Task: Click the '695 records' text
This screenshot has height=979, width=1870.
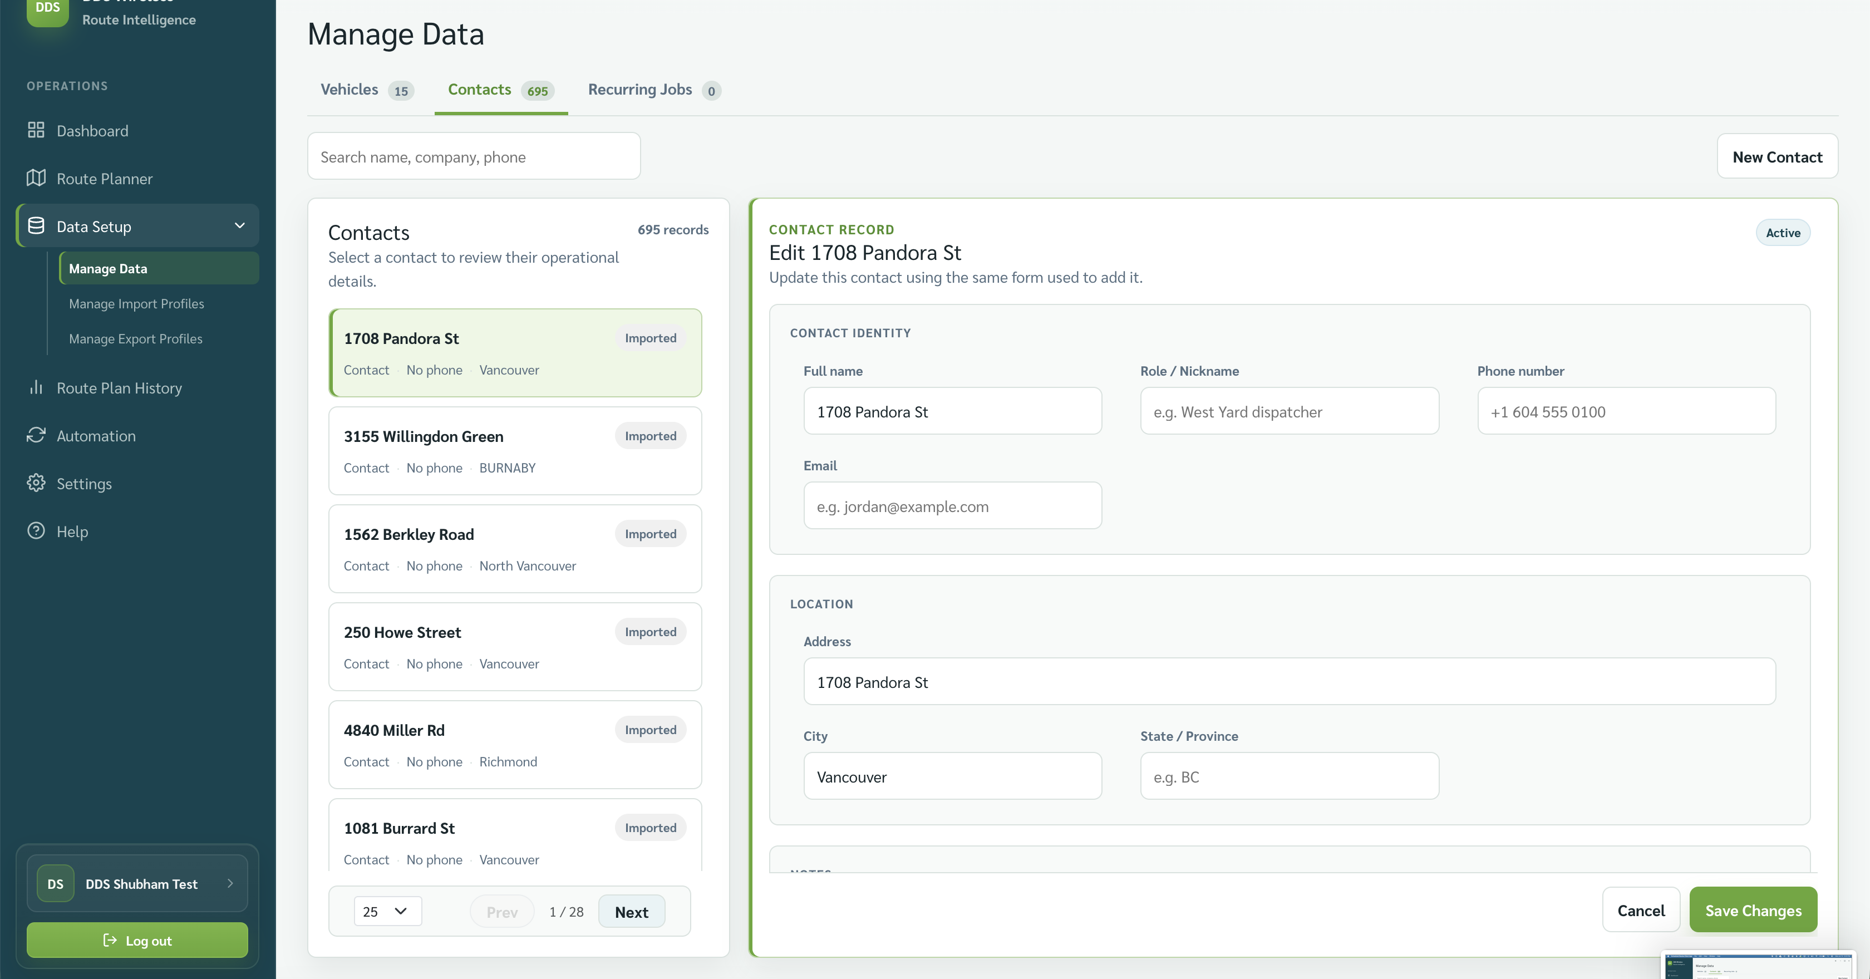Action: [673, 229]
